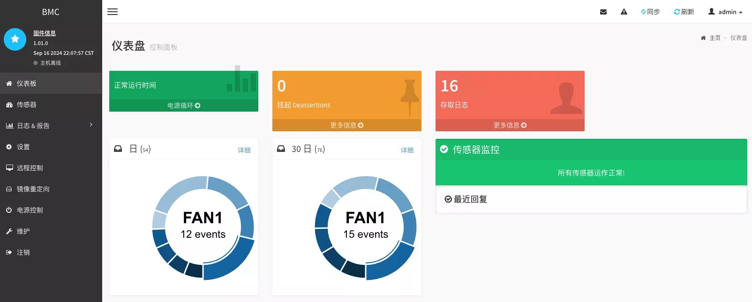This screenshot has height=302, width=752.
Task: Click the 12 events FAN1 donut center
Action: (203, 228)
